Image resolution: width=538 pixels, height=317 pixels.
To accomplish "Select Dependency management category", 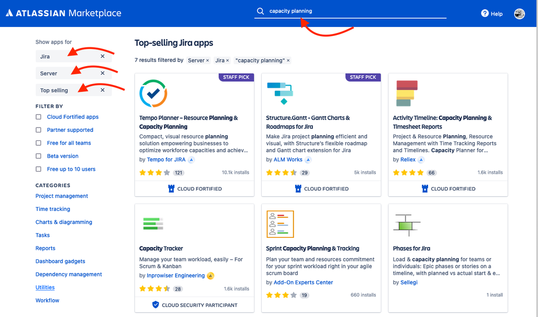I will (x=68, y=274).
